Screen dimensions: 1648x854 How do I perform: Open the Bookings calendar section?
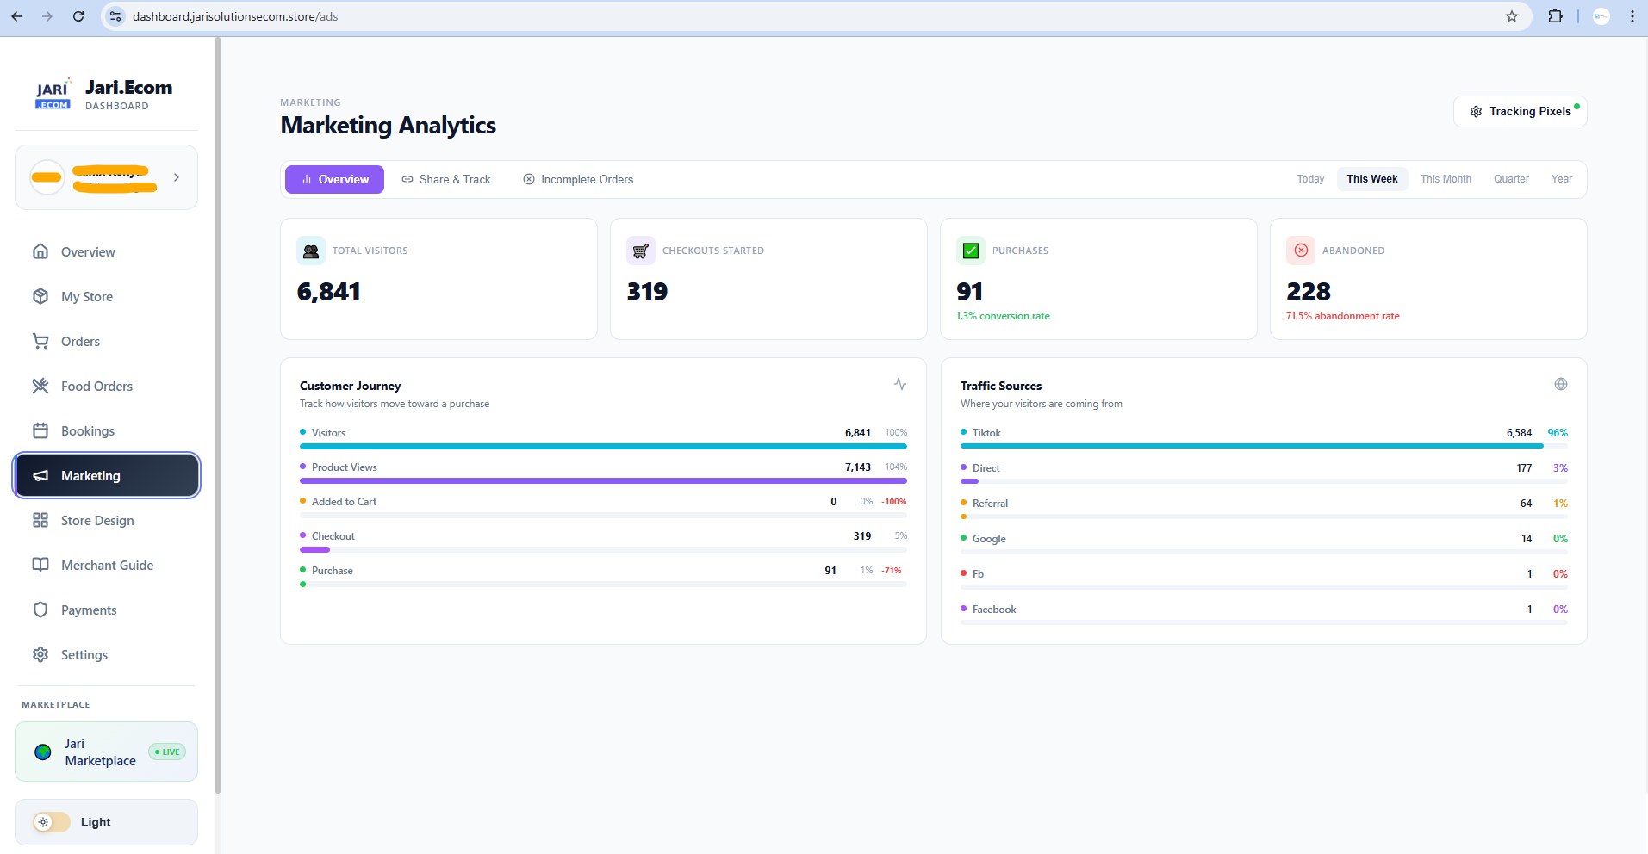tap(87, 430)
